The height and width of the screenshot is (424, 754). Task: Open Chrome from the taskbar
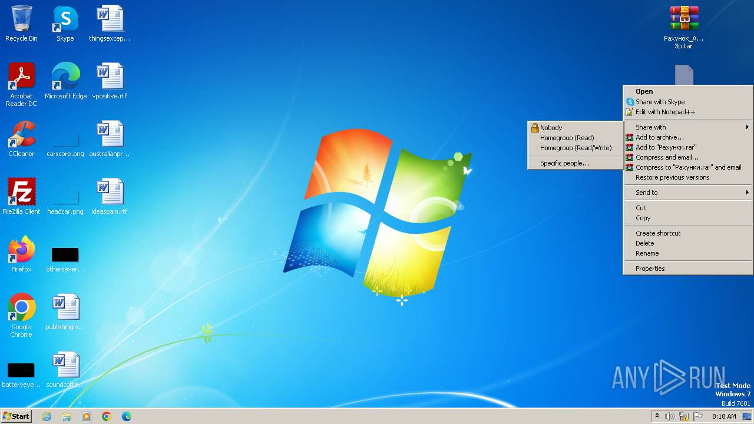pos(107,416)
